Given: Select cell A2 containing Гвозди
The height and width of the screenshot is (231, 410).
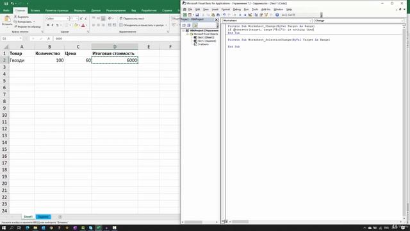Looking at the screenshot, I should pos(22,60).
